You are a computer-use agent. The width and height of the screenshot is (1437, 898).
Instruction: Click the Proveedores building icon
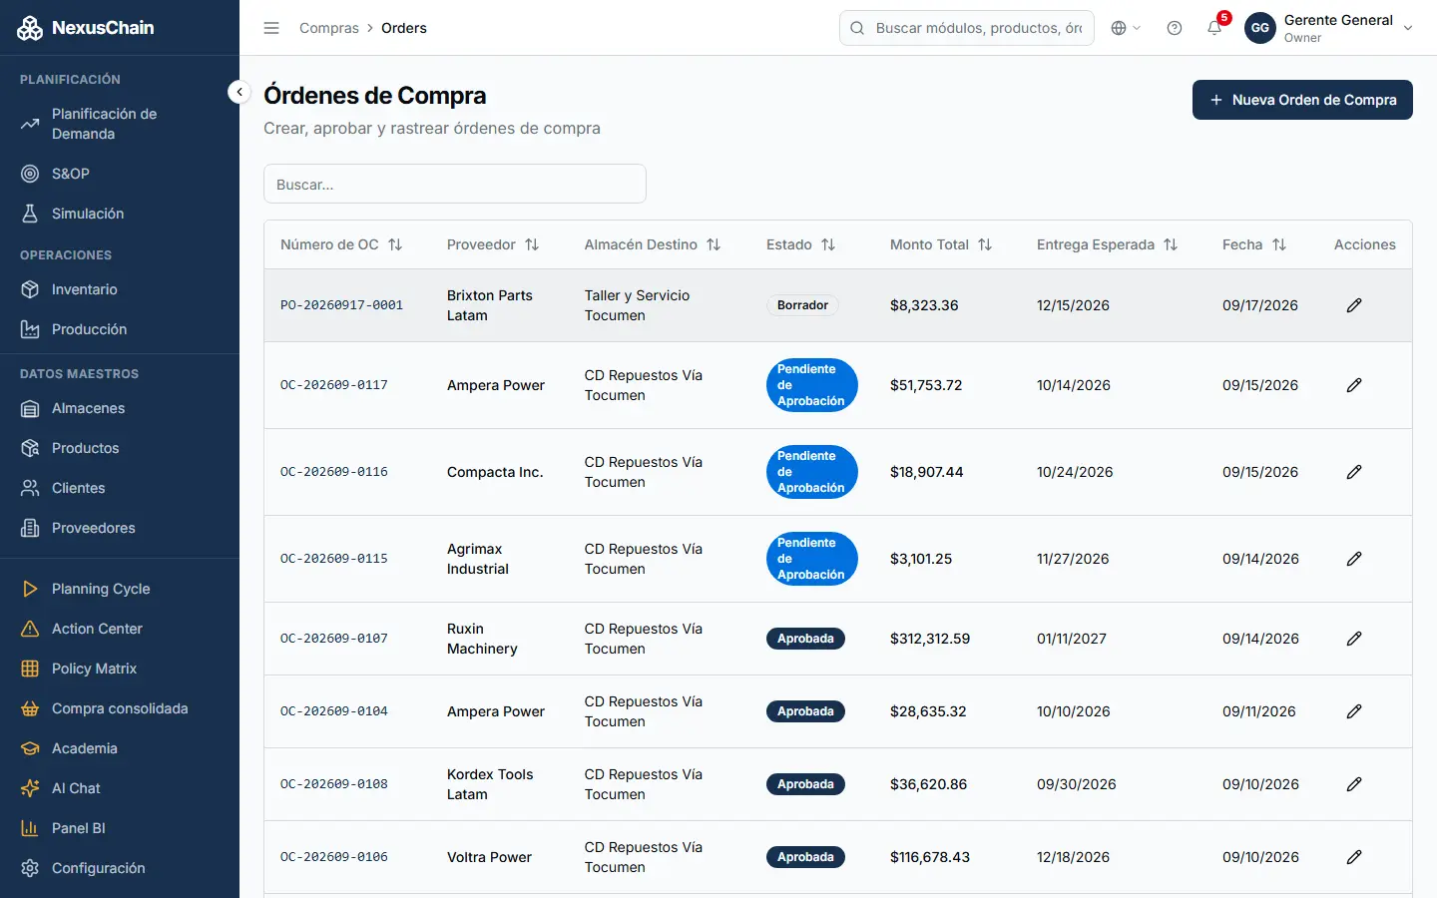(30, 528)
